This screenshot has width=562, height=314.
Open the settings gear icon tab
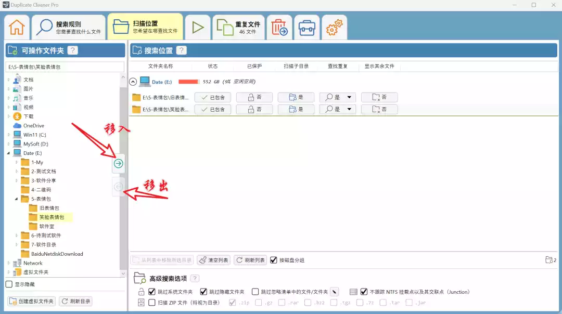(x=334, y=27)
